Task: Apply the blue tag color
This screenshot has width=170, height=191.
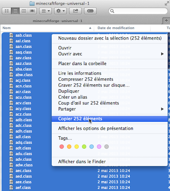Action: click(x=92, y=147)
